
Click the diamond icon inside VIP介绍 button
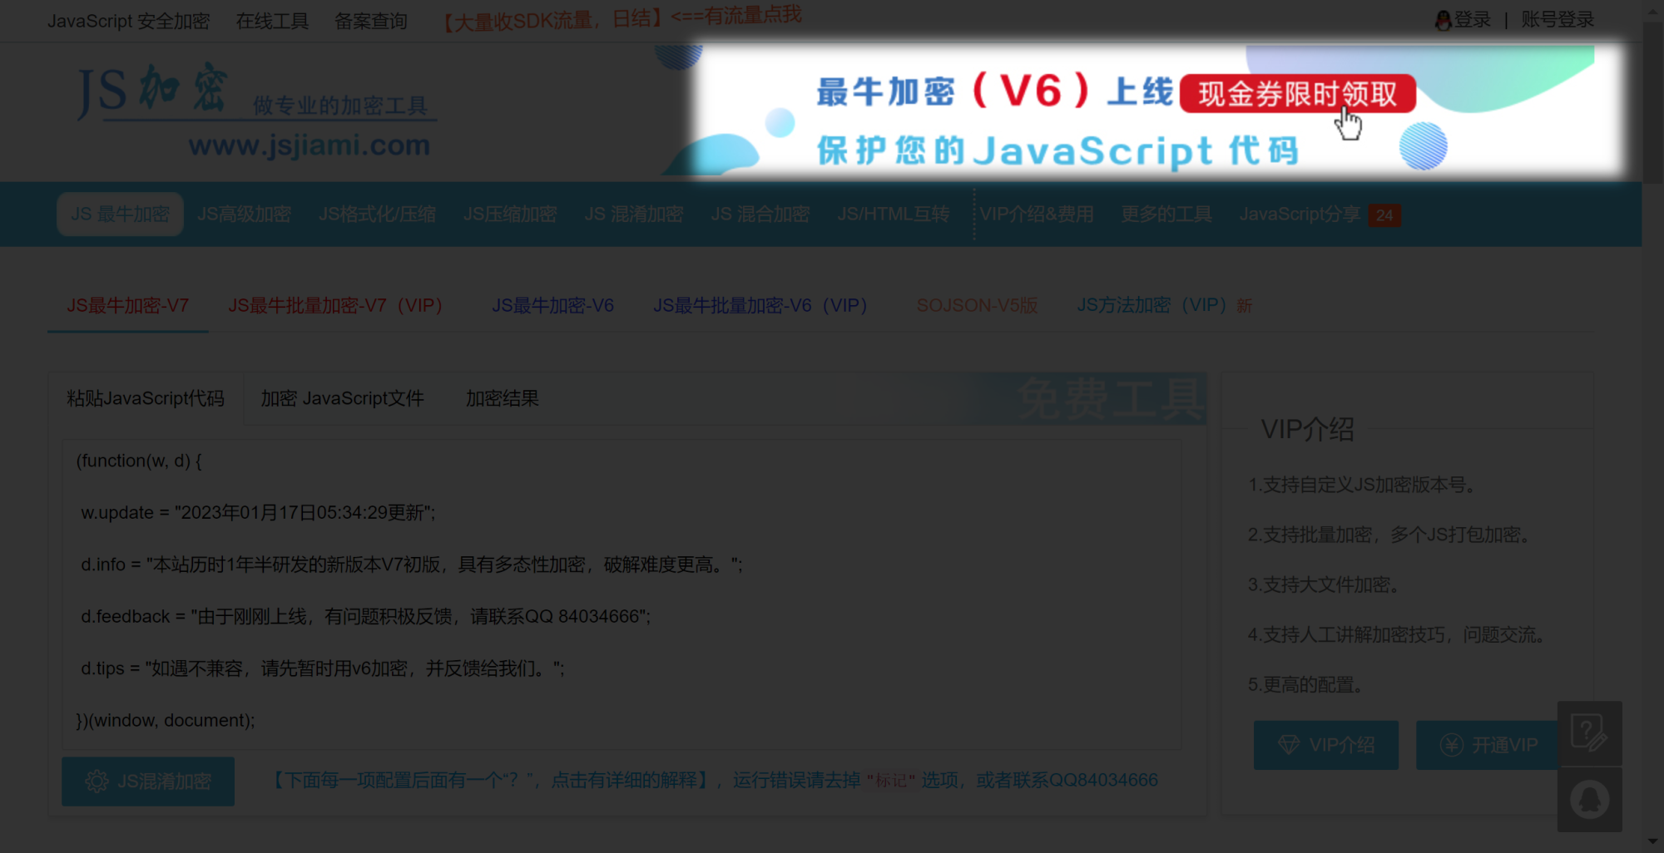[x=1290, y=745]
